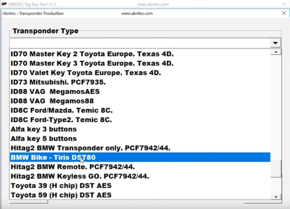Choose Hitag2 BMW Keyless GO entry
The height and width of the screenshot is (209, 290).
click(x=80, y=176)
